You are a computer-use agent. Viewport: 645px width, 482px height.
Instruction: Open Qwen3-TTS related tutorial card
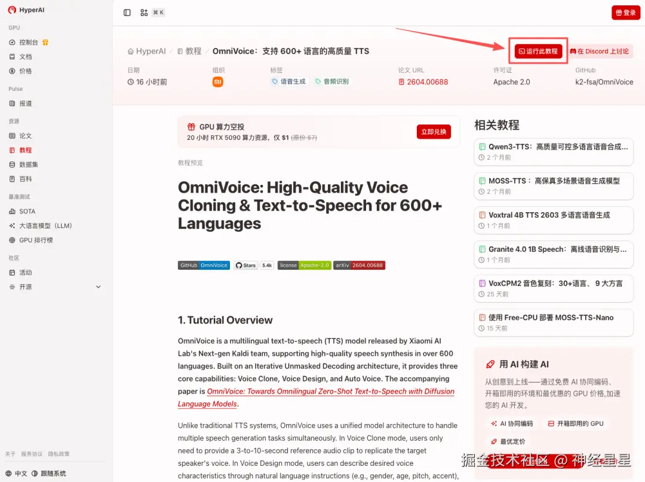[553, 152]
